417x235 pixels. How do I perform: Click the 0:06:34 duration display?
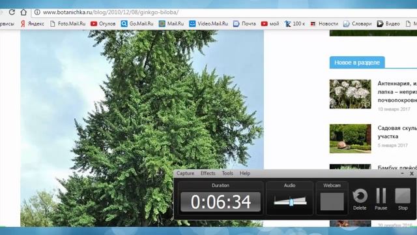coord(220,202)
